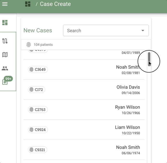Click into the Search input field
The width and height of the screenshot is (167, 163).
pos(102,31)
